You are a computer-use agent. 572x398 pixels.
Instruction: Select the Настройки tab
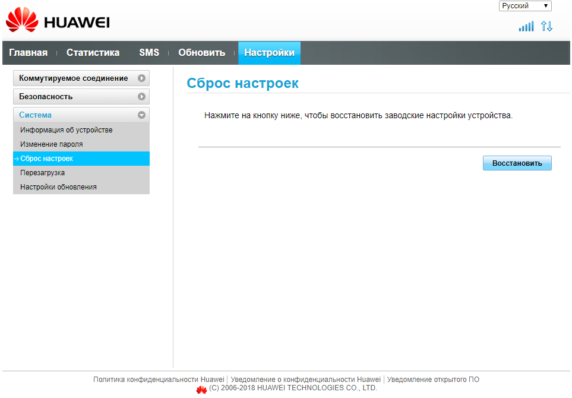[x=269, y=52]
